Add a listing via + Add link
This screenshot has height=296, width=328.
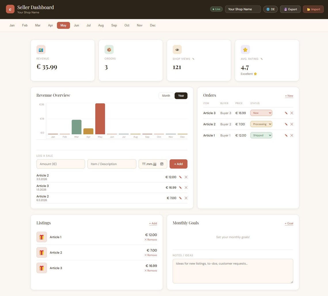[x=153, y=224]
